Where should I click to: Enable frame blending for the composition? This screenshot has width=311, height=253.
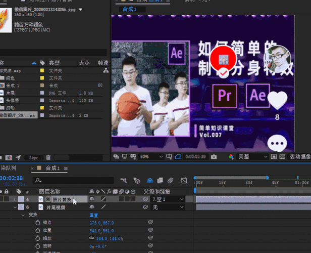(x=160, y=180)
